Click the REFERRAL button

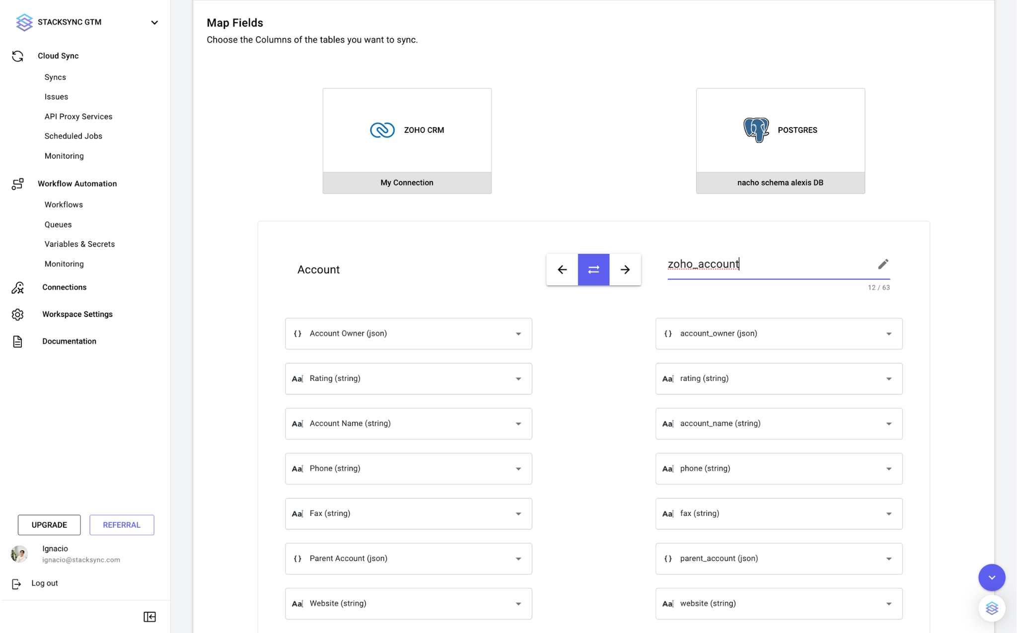pyautogui.click(x=122, y=525)
